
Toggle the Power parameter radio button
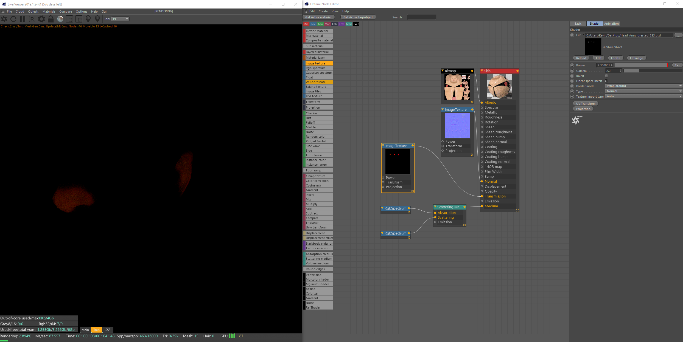coord(572,65)
